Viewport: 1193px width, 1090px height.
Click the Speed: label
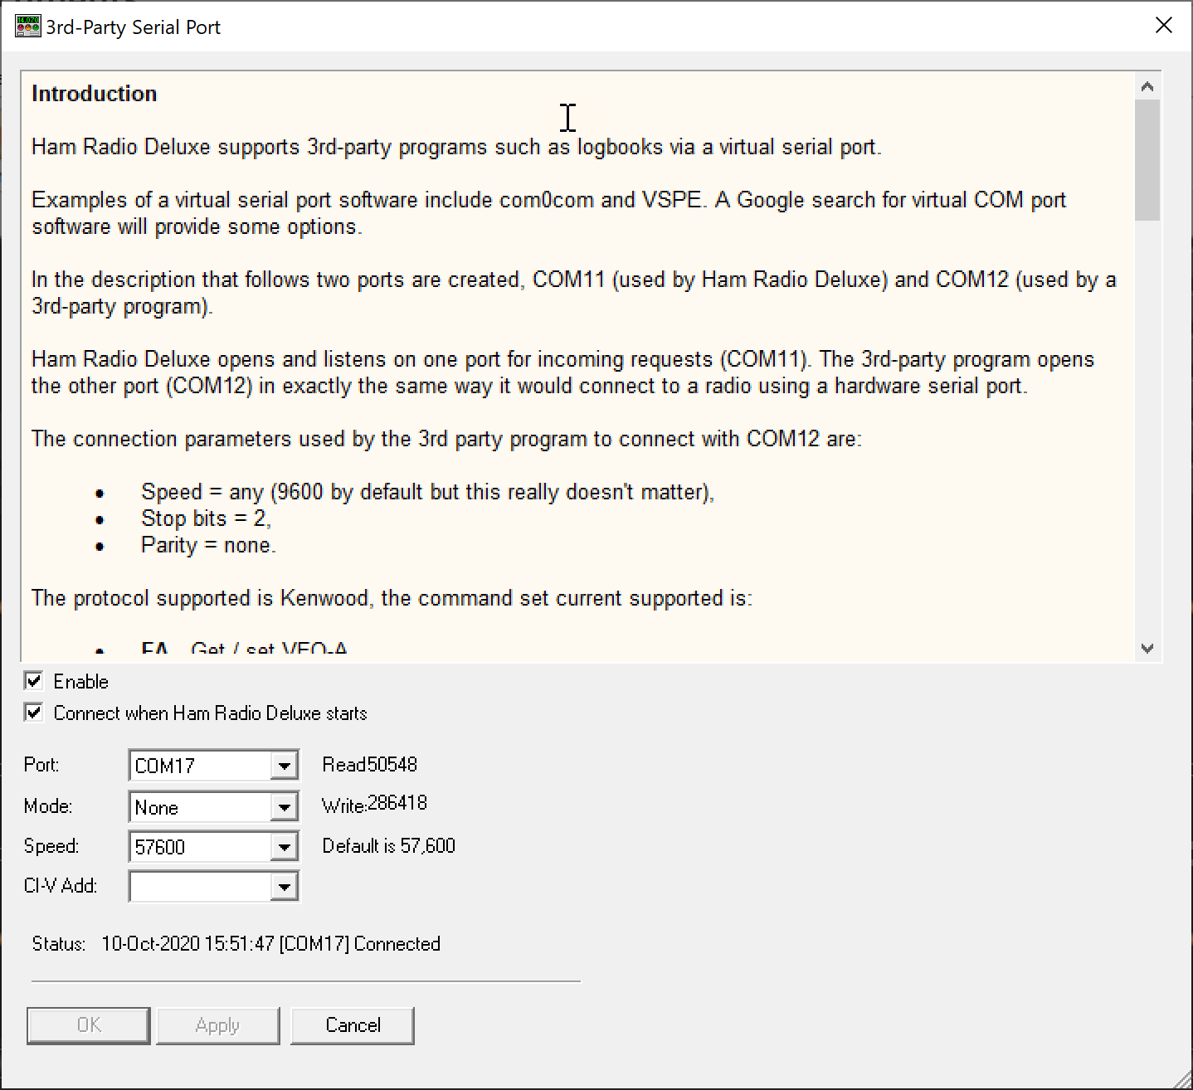point(51,845)
